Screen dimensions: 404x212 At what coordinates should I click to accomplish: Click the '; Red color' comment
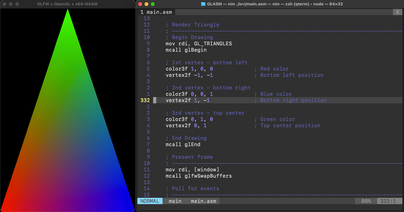(x=271, y=69)
